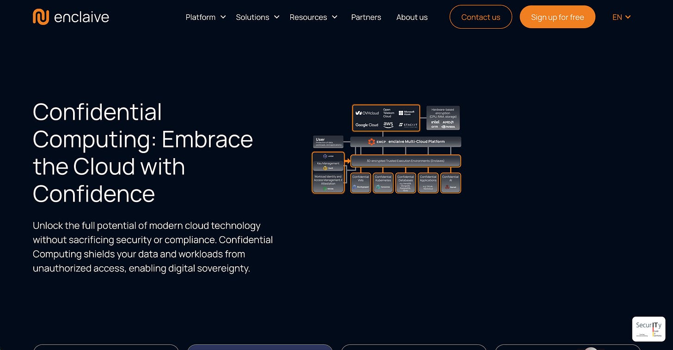673x350 pixels.
Task: Click the Workload Identity and Access Management label
Action: (328, 180)
